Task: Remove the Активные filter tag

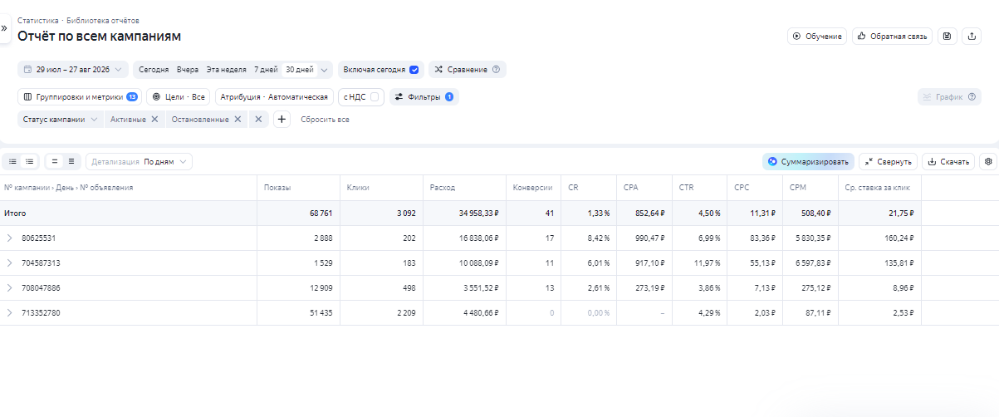Action: (154, 120)
